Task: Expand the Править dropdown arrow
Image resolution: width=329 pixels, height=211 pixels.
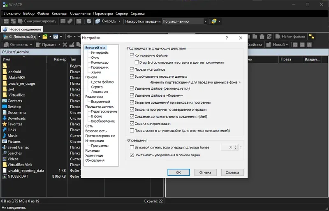Action: 59,44
